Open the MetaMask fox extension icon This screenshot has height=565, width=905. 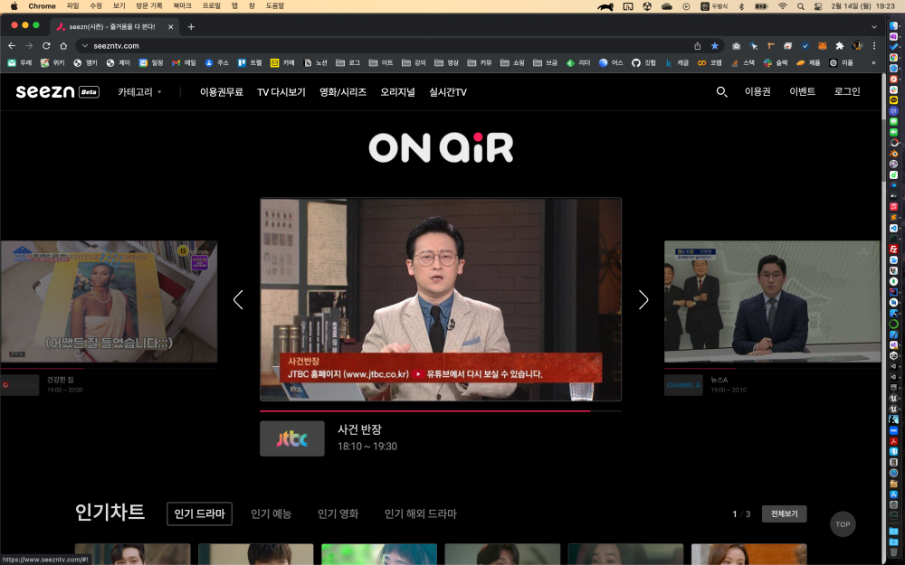coord(822,45)
